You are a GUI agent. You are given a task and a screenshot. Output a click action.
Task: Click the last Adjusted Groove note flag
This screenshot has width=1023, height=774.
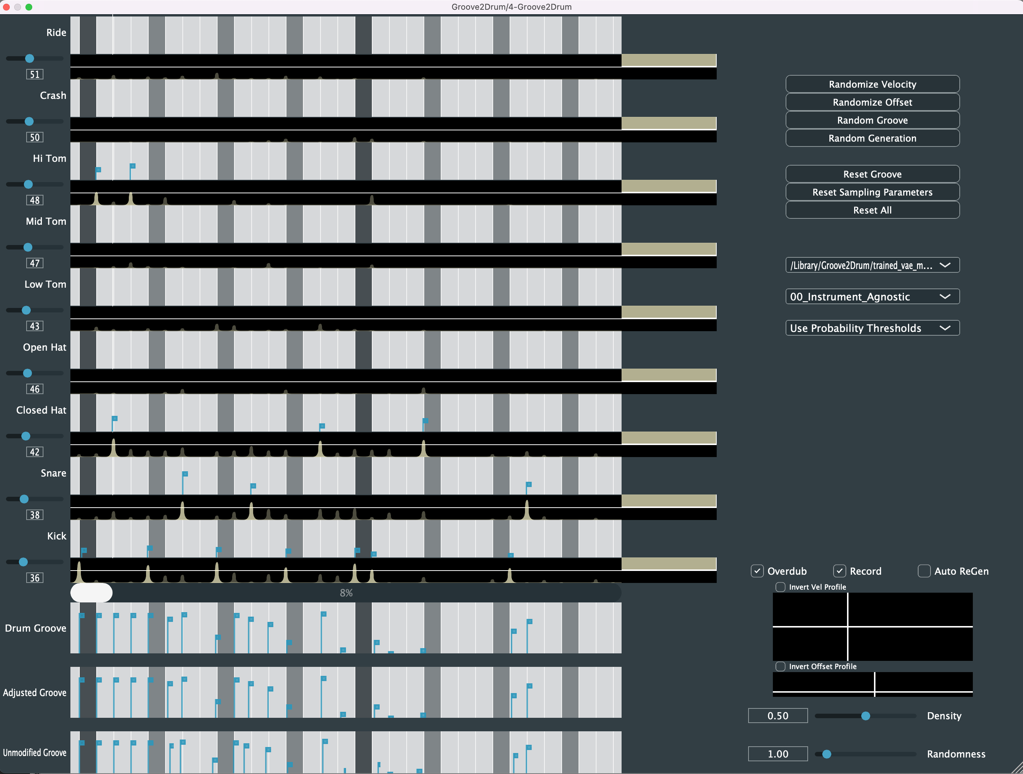[529, 686]
